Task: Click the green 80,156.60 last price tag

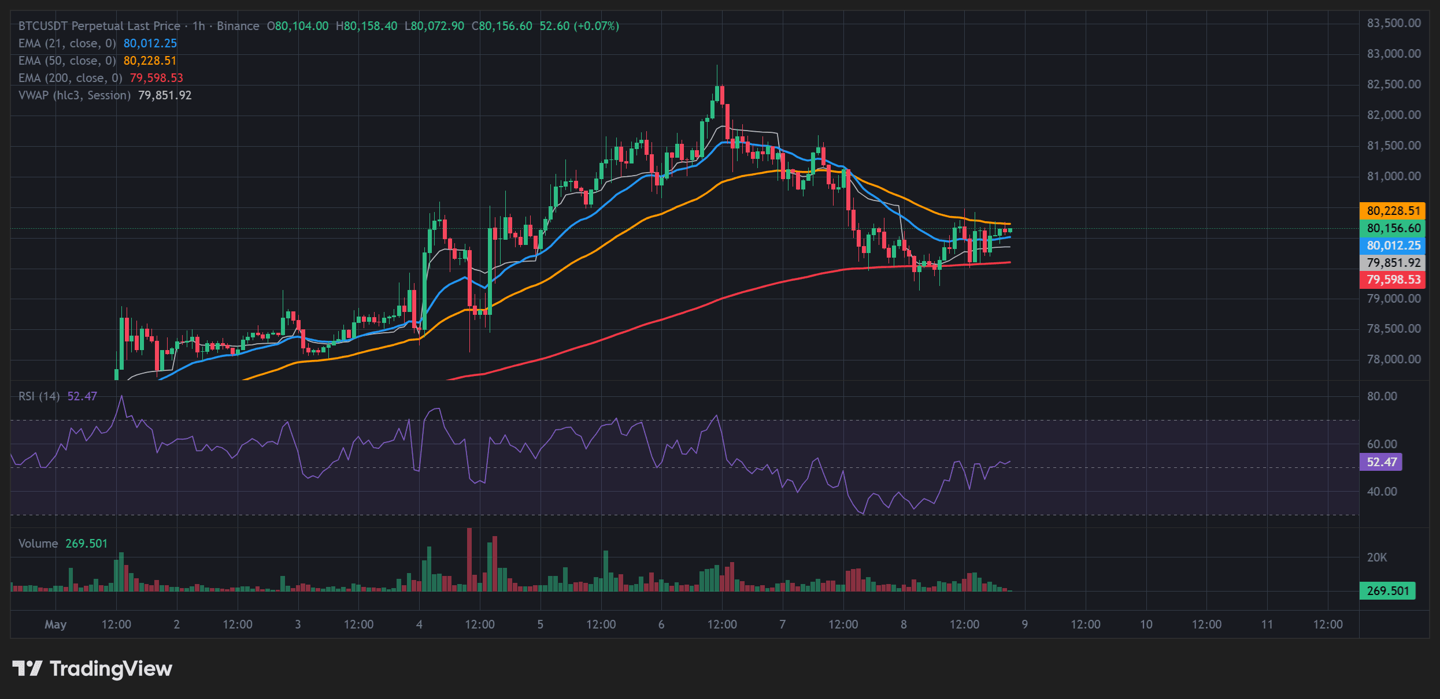Action: pos(1393,228)
